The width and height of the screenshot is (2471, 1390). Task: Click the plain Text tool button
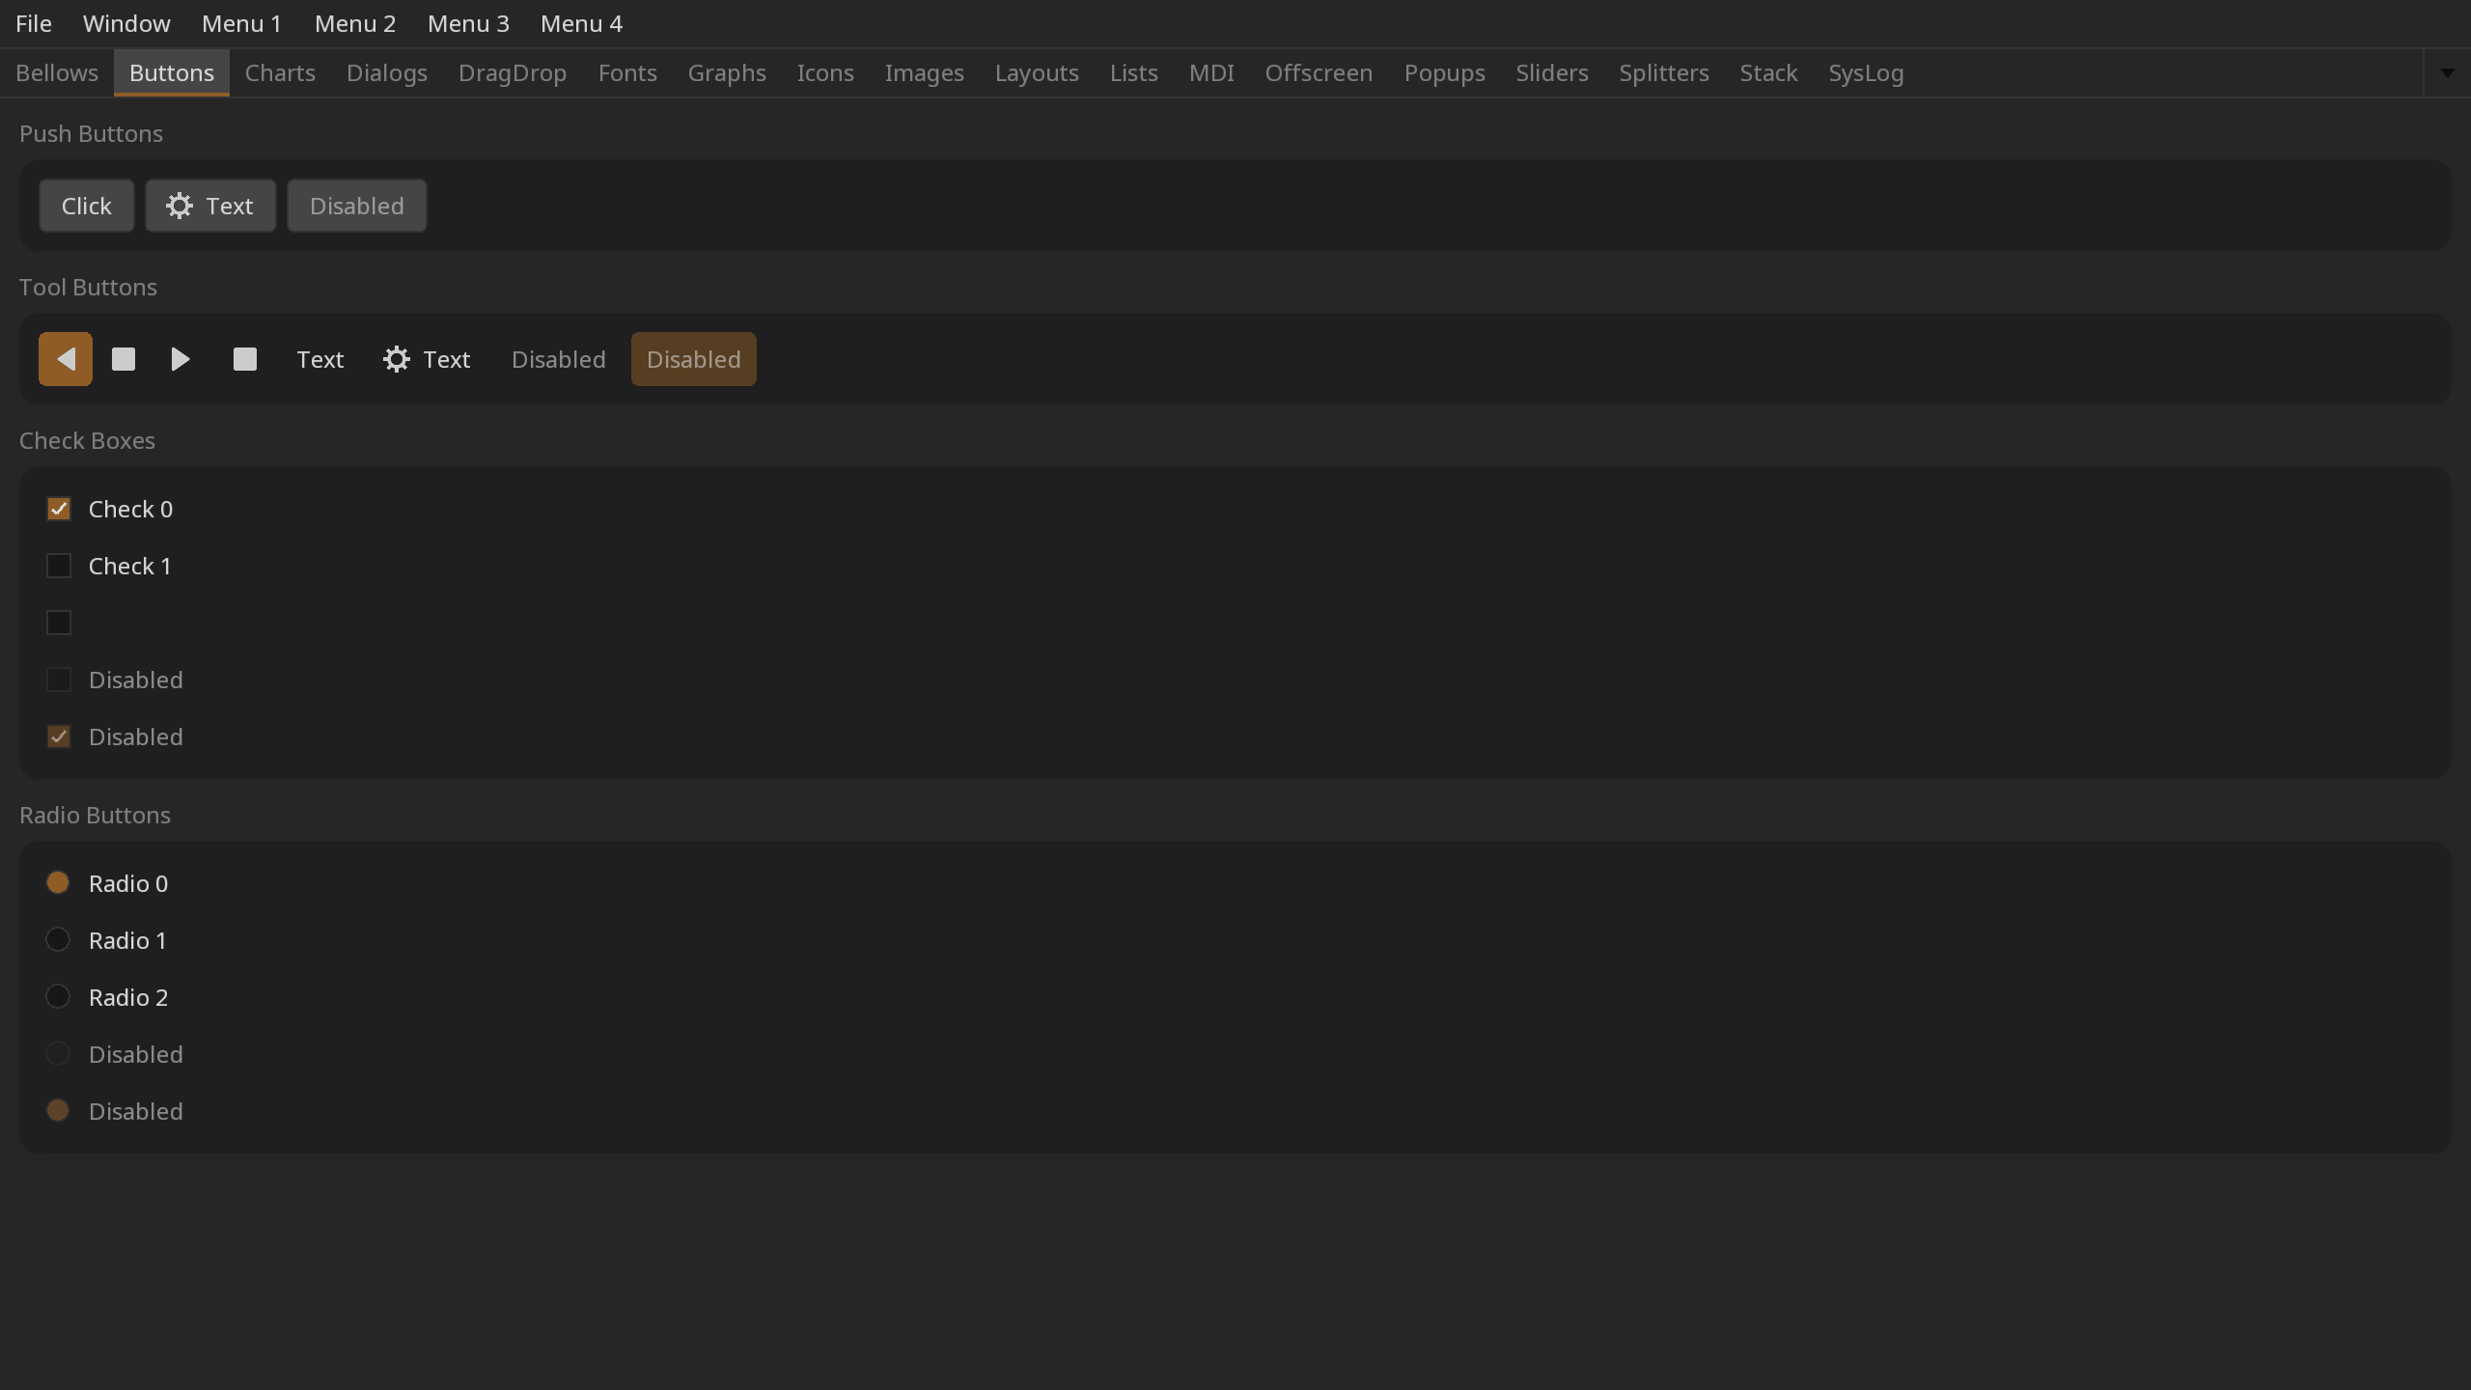[320, 359]
